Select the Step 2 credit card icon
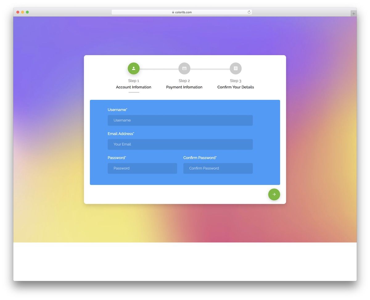Screen dimensions: 370x300 coord(184,69)
